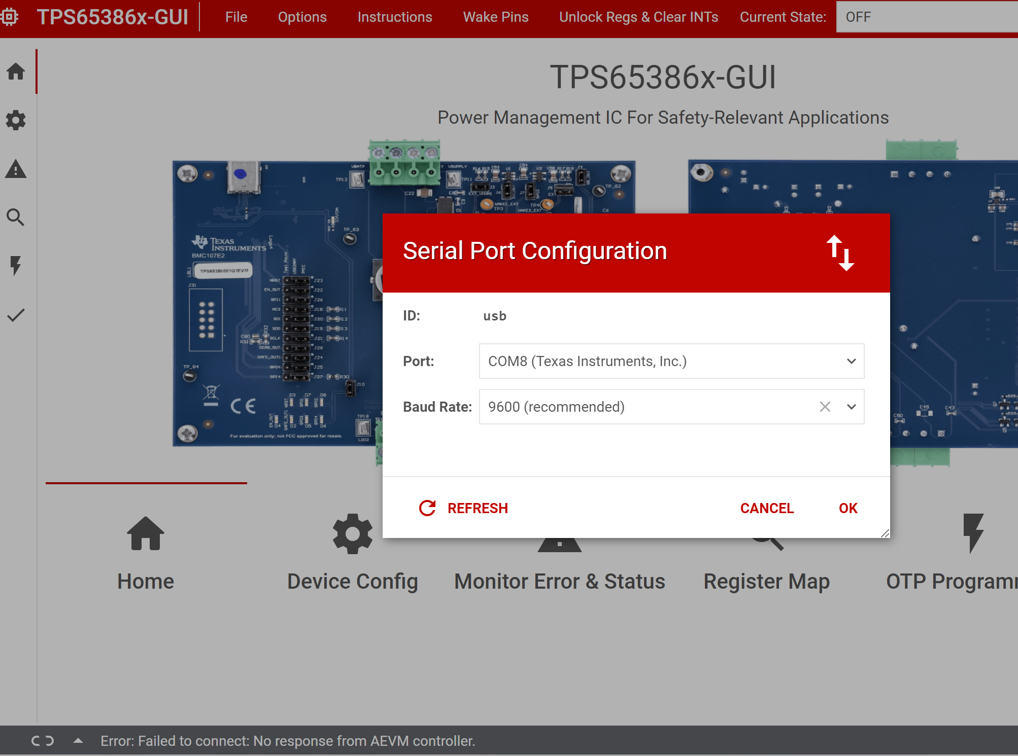Click the OTP Program lightning tile icon
This screenshot has height=756, width=1018.
pos(973,533)
